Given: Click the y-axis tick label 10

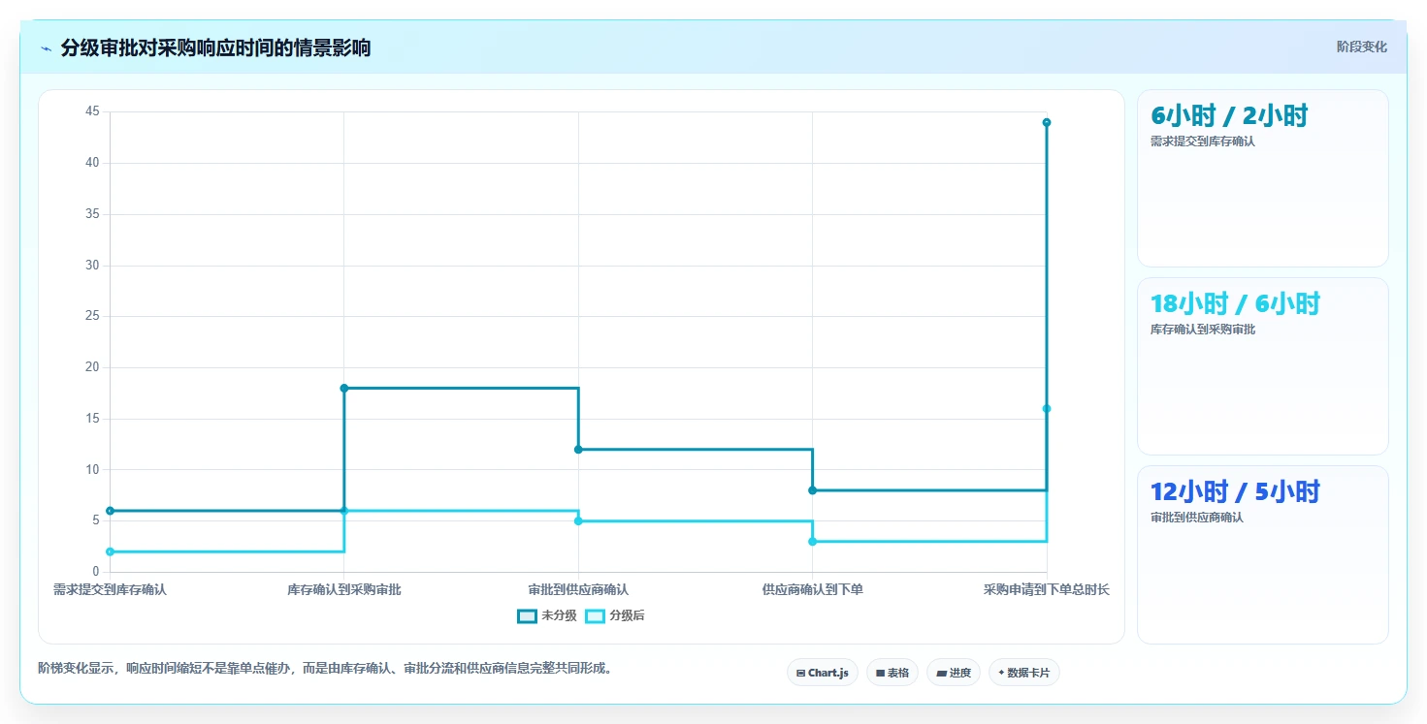Looking at the screenshot, I should (x=92, y=470).
